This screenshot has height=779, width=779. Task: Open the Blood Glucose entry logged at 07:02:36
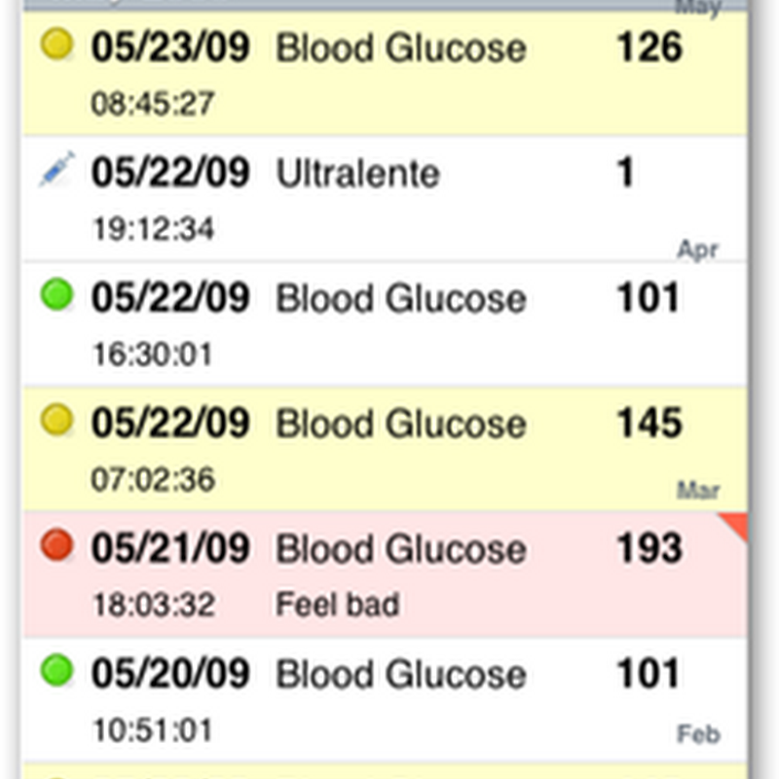(400, 425)
